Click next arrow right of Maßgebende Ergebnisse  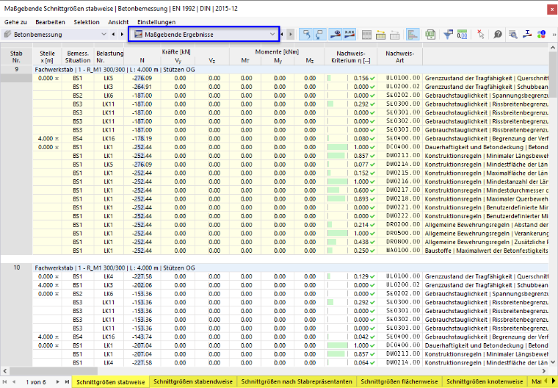[x=291, y=35]
